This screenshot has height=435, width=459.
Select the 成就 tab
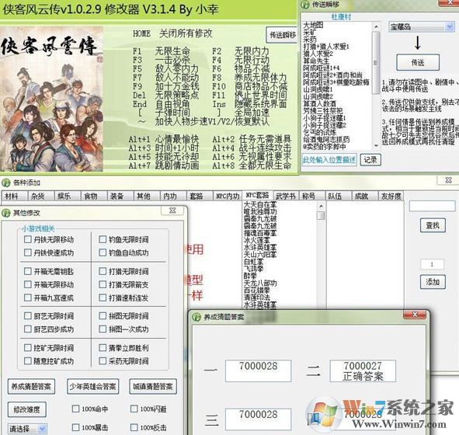click(x=365, y=196)
